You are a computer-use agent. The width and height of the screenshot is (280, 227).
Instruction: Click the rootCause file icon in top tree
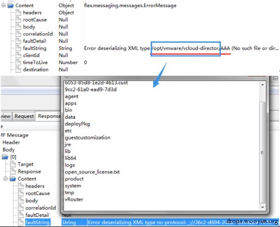[x=18, y=20]
